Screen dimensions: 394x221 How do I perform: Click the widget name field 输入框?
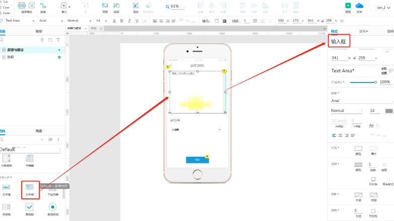pyautogui.click(x=339, y=41)
